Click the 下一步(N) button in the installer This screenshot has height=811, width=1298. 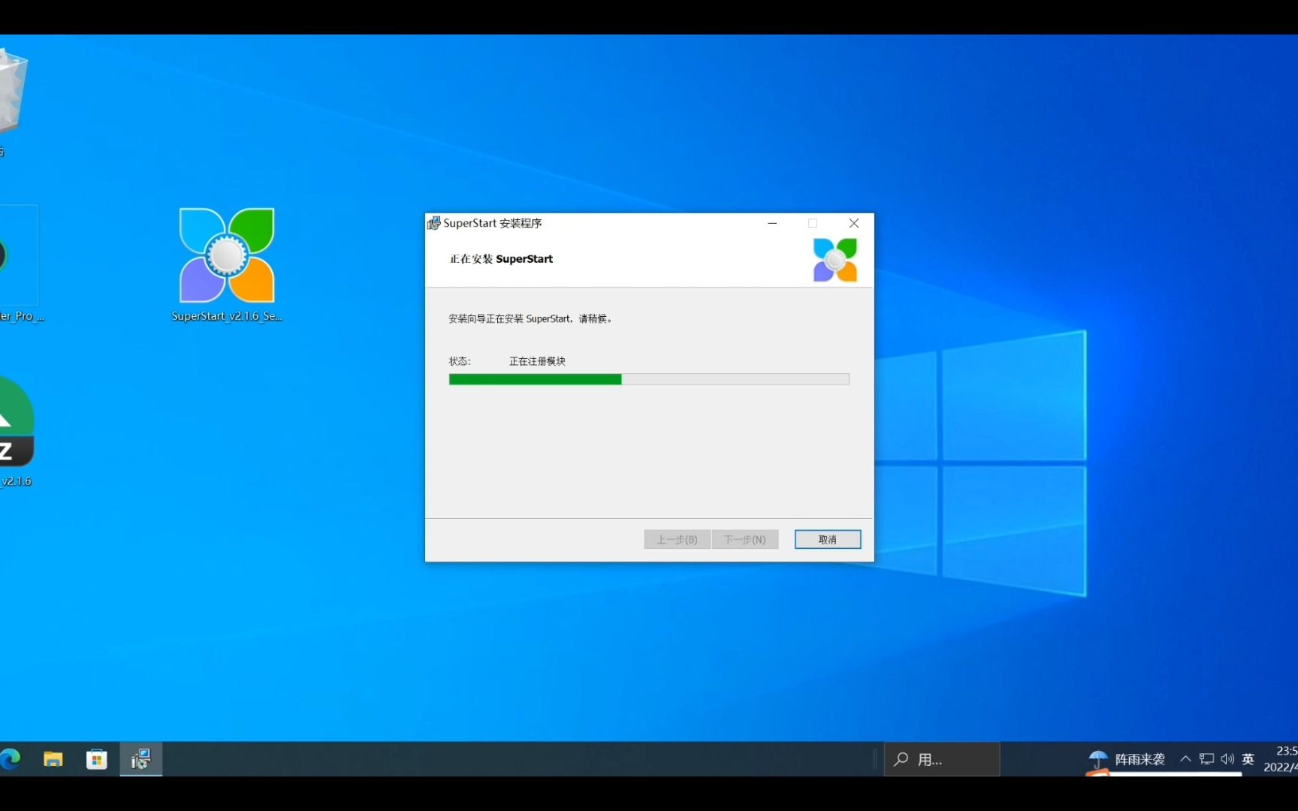[x=744, y=539]
